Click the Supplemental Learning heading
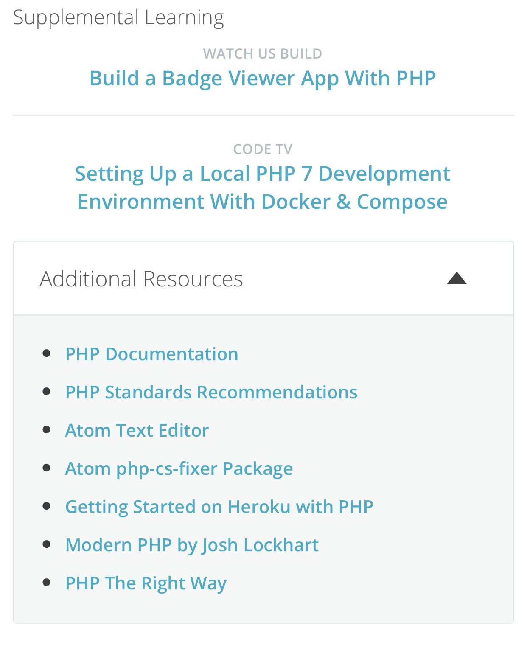This screenshot has width=527, height=659. coord(119,16)
